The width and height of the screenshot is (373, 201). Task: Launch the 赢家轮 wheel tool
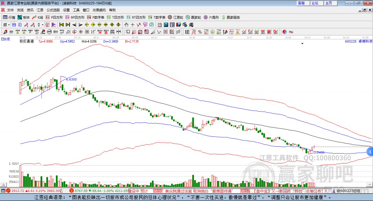click(193, 18)
